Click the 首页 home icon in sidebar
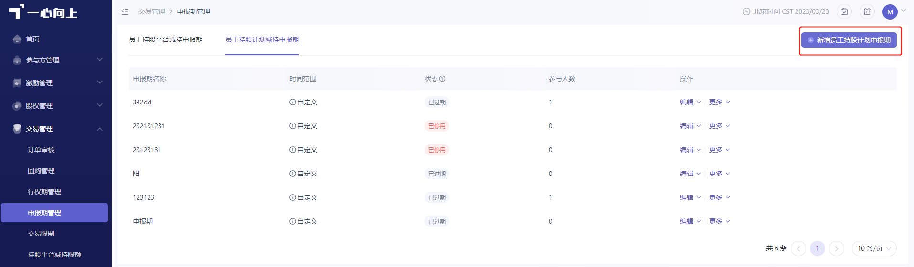 click(17, 39)
